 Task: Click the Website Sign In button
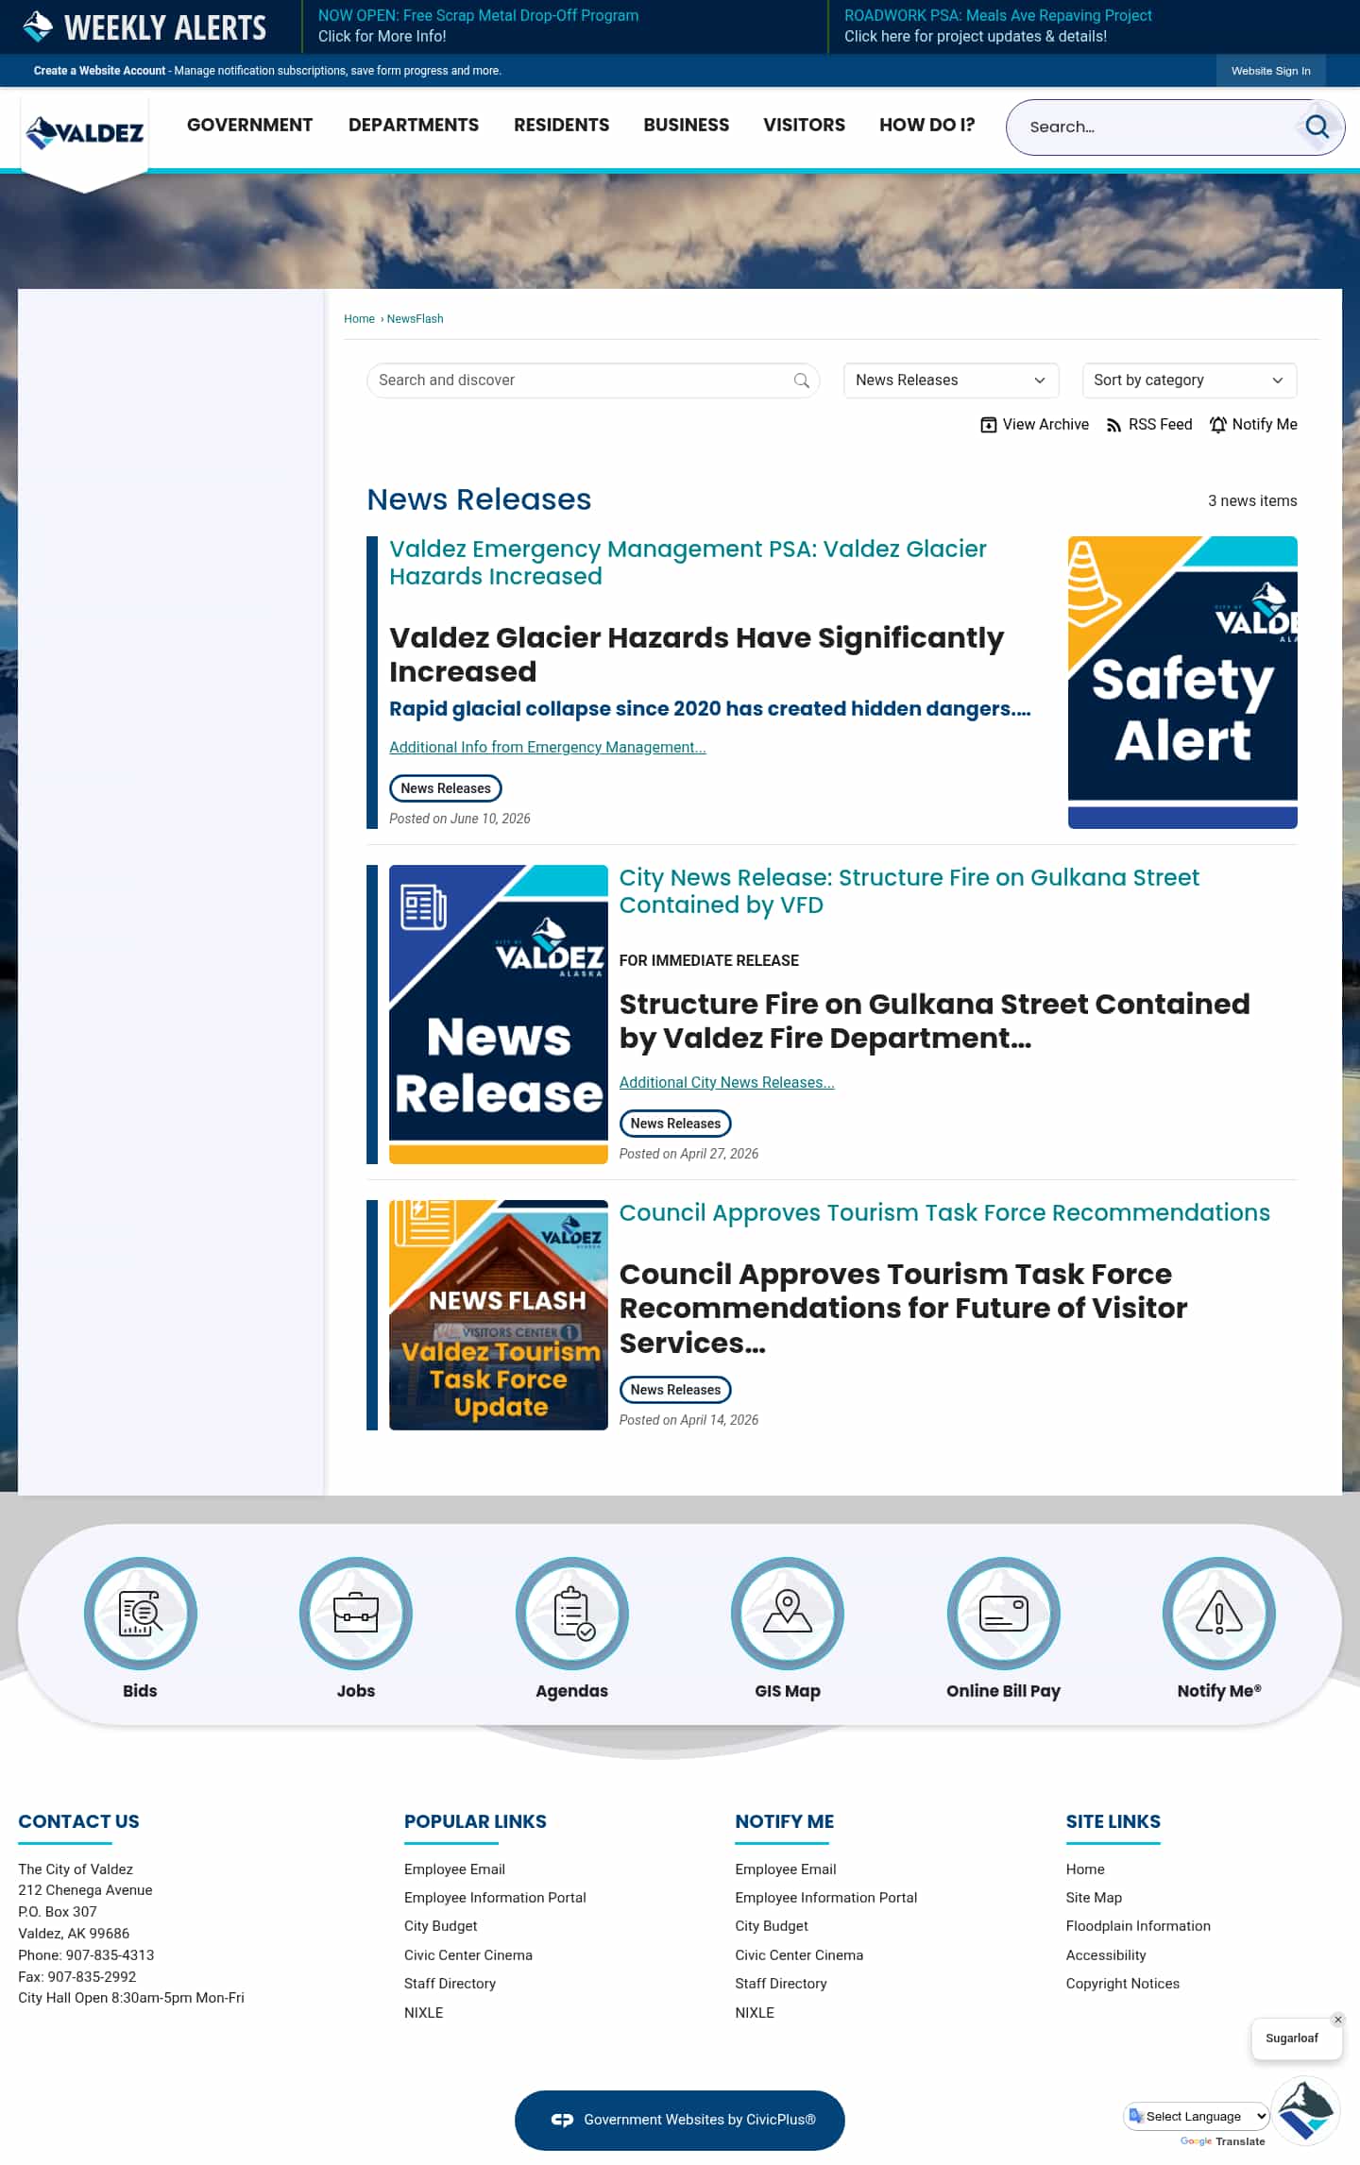point(1270,71)
